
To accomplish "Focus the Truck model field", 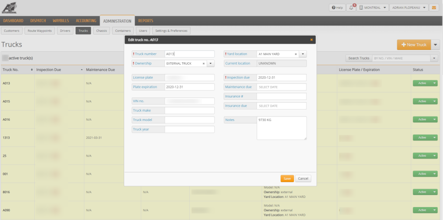I will [x=190, y=120].
